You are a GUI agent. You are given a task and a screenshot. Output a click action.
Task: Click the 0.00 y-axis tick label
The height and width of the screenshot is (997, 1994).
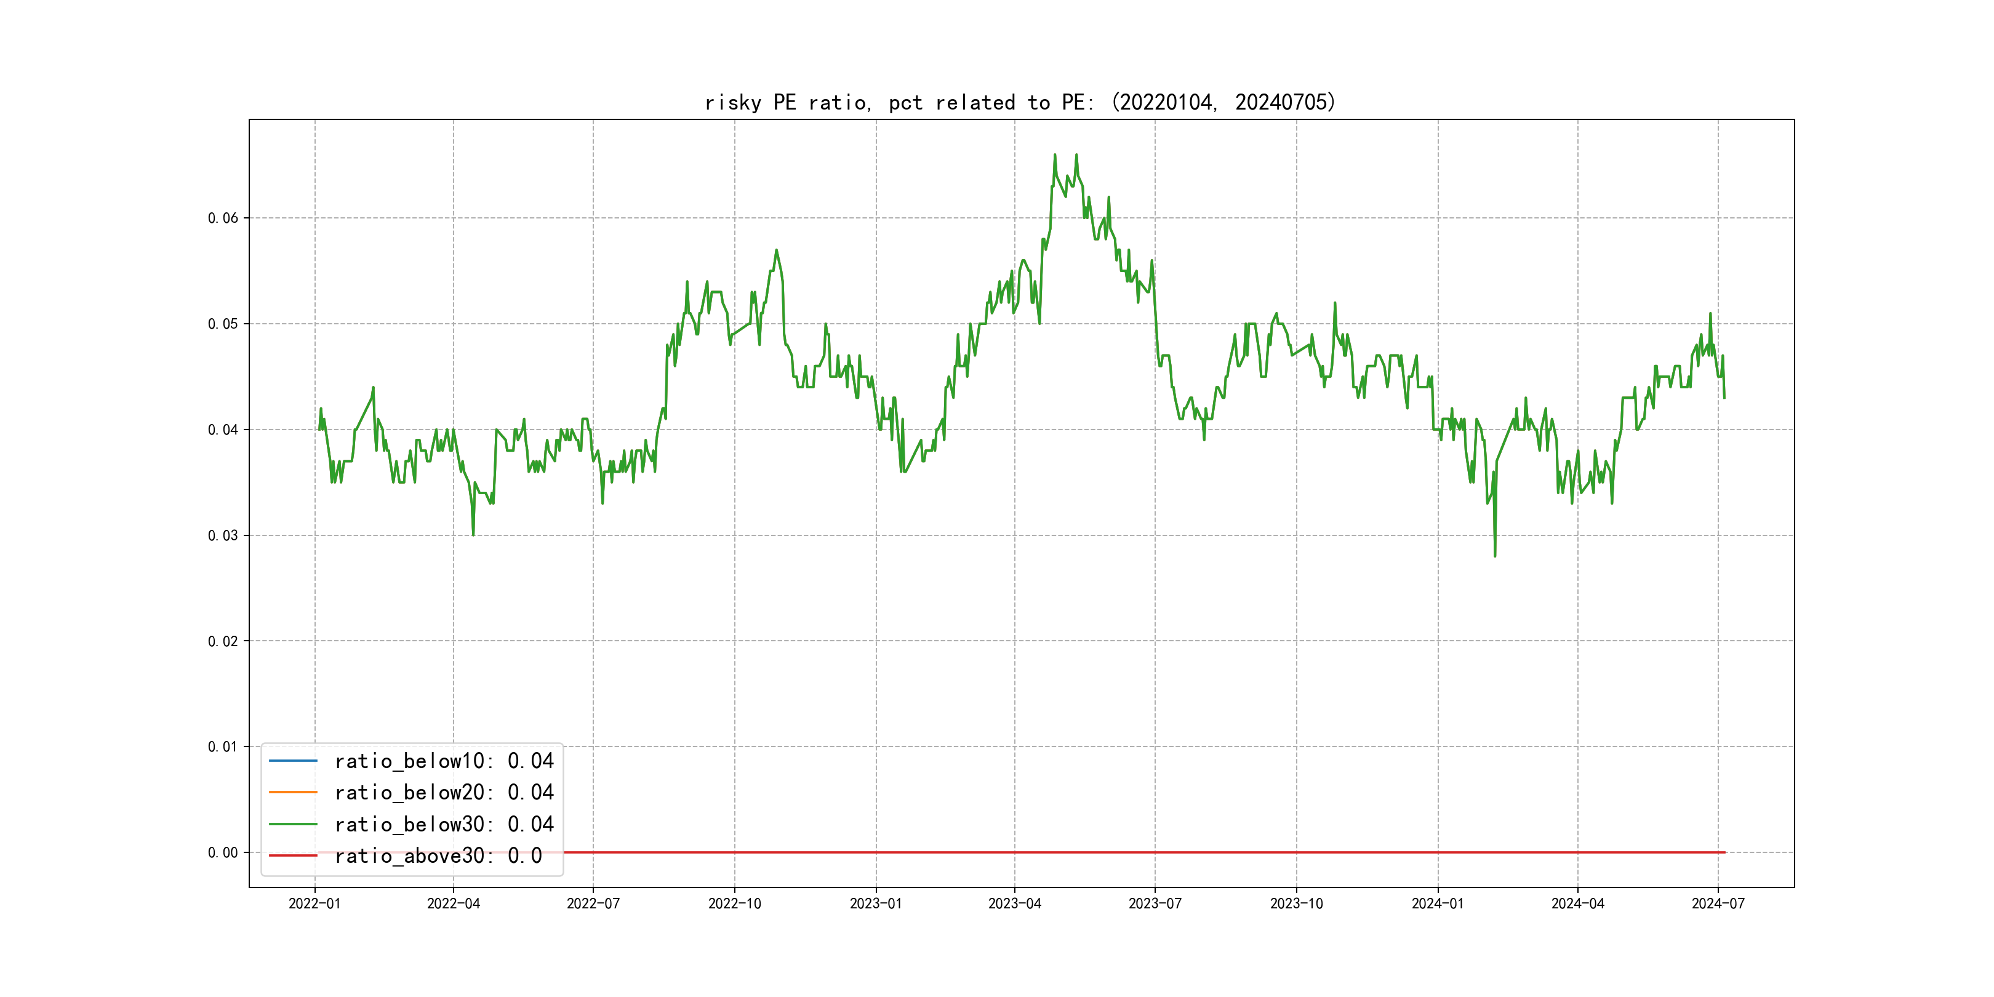coord(223,853)
